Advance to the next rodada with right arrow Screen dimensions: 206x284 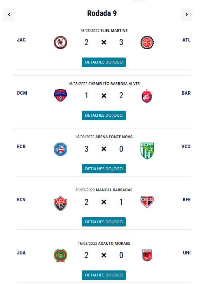point(186,14)
